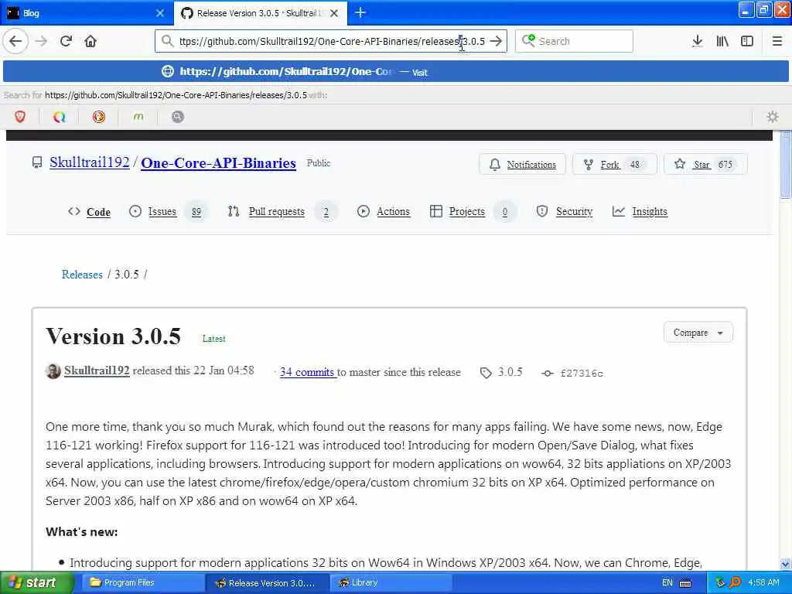Click in the address bar URL field
792x594 pixels.
(x=331, y=41)
